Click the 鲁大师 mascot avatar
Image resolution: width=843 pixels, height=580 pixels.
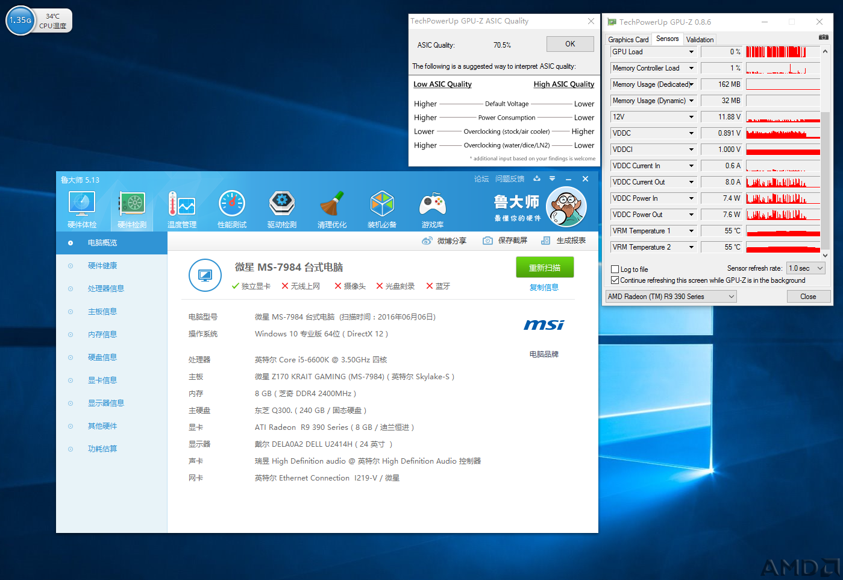coord(566,207)
